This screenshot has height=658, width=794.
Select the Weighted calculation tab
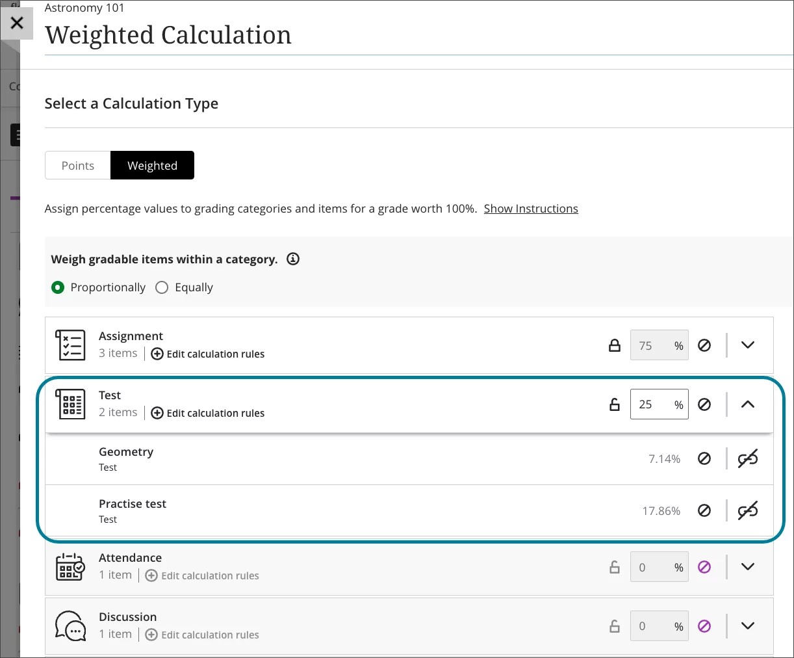click(x=152, y=165)
